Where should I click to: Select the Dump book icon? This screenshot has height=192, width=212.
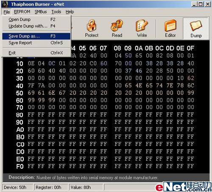(x=196, y=26)
